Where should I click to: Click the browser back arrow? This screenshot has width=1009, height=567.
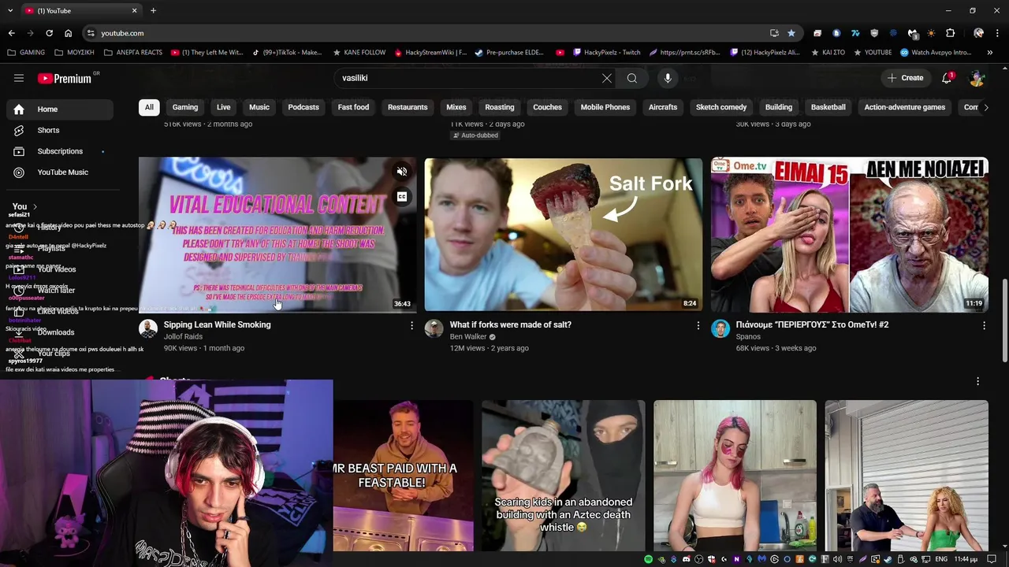(11, 33)
